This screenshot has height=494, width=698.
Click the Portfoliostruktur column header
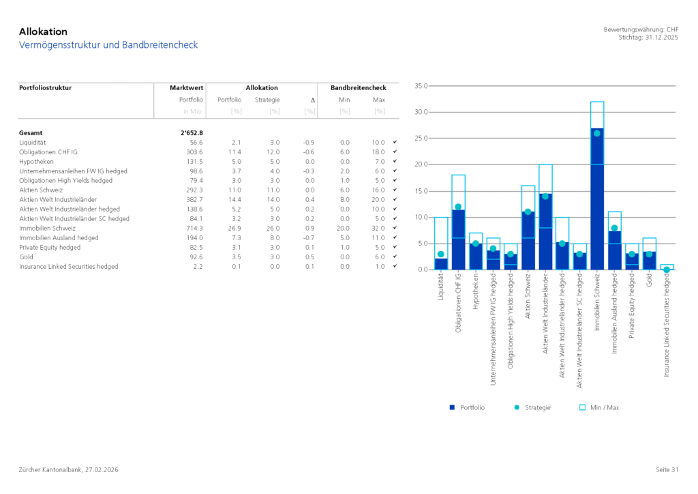pyautogui.click(x=45, y=88)
